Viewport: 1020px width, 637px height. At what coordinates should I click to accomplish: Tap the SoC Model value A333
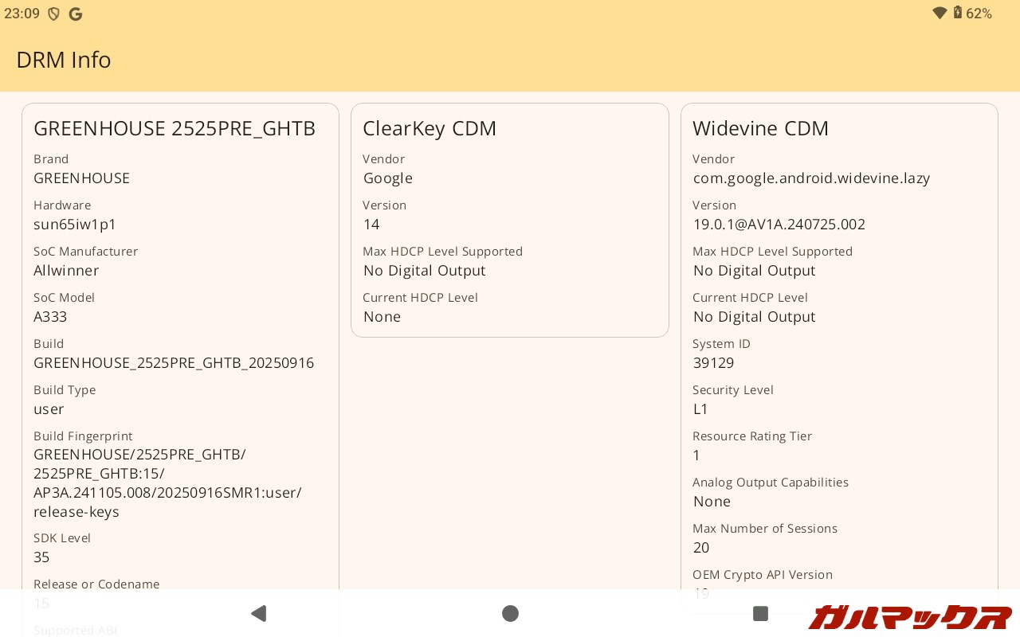pos(50,316)
